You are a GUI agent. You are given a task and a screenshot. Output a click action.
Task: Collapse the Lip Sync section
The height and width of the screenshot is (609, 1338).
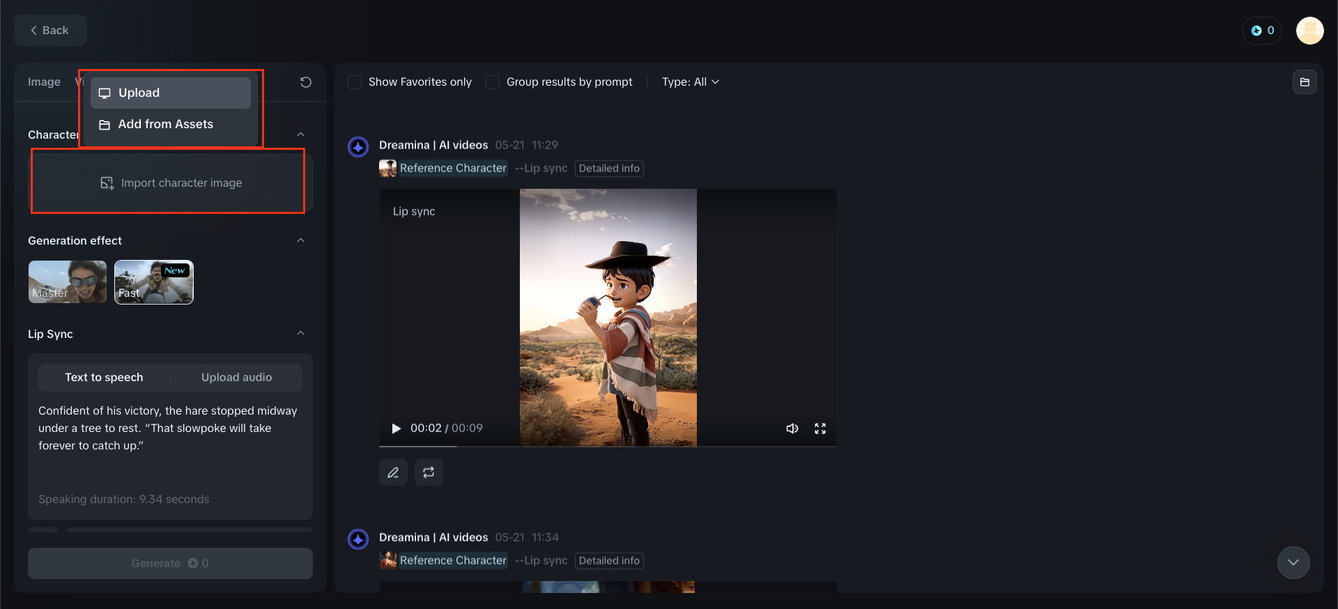[300, 333]
